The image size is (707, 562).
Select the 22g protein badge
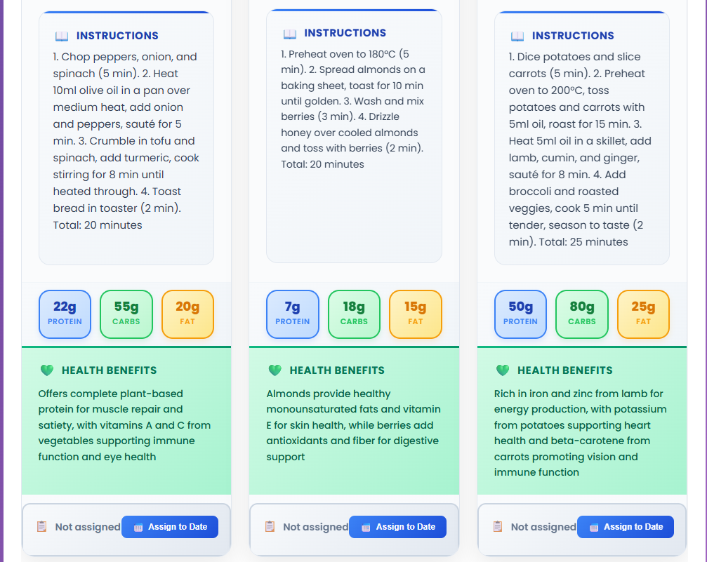pyautogui.click(x=65, y=314)
